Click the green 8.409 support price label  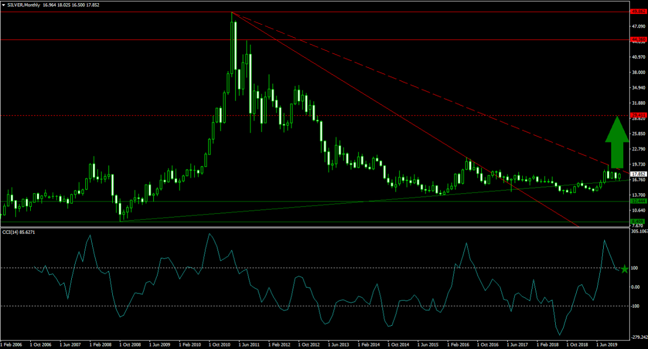(639, 222)
